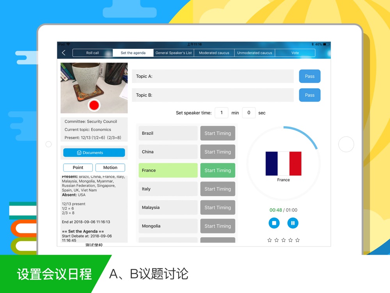Select the Vote tab
The height and width of the screenshot is (293, 390).
(295, 53)
